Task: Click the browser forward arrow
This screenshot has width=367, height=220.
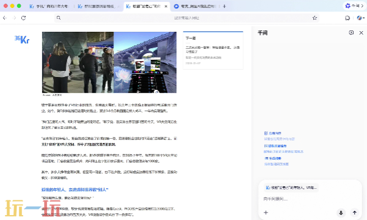Action: pyautogui.click(x=14, y=18)
